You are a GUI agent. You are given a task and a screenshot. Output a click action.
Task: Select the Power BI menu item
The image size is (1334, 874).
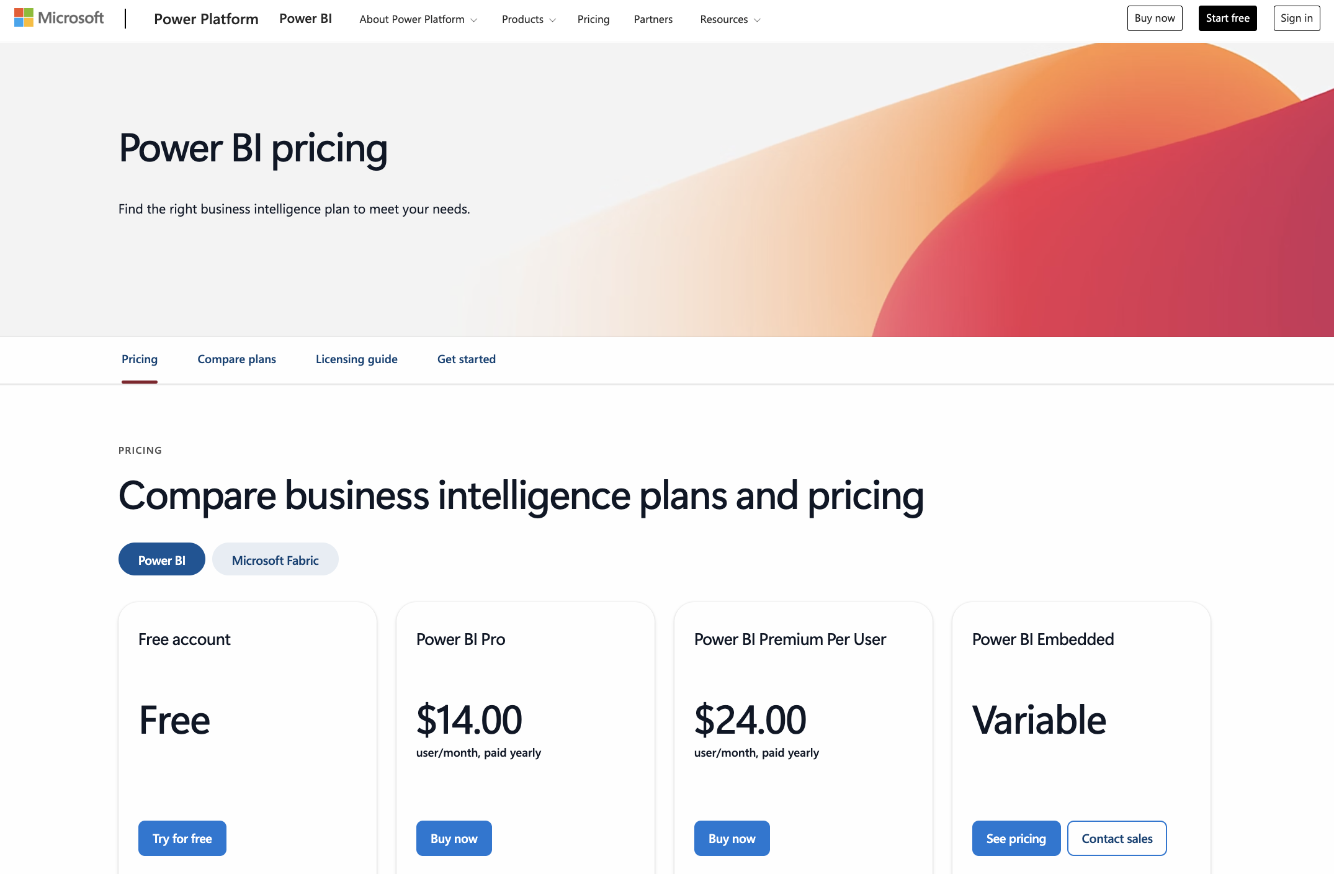click(x=305, y=19)
